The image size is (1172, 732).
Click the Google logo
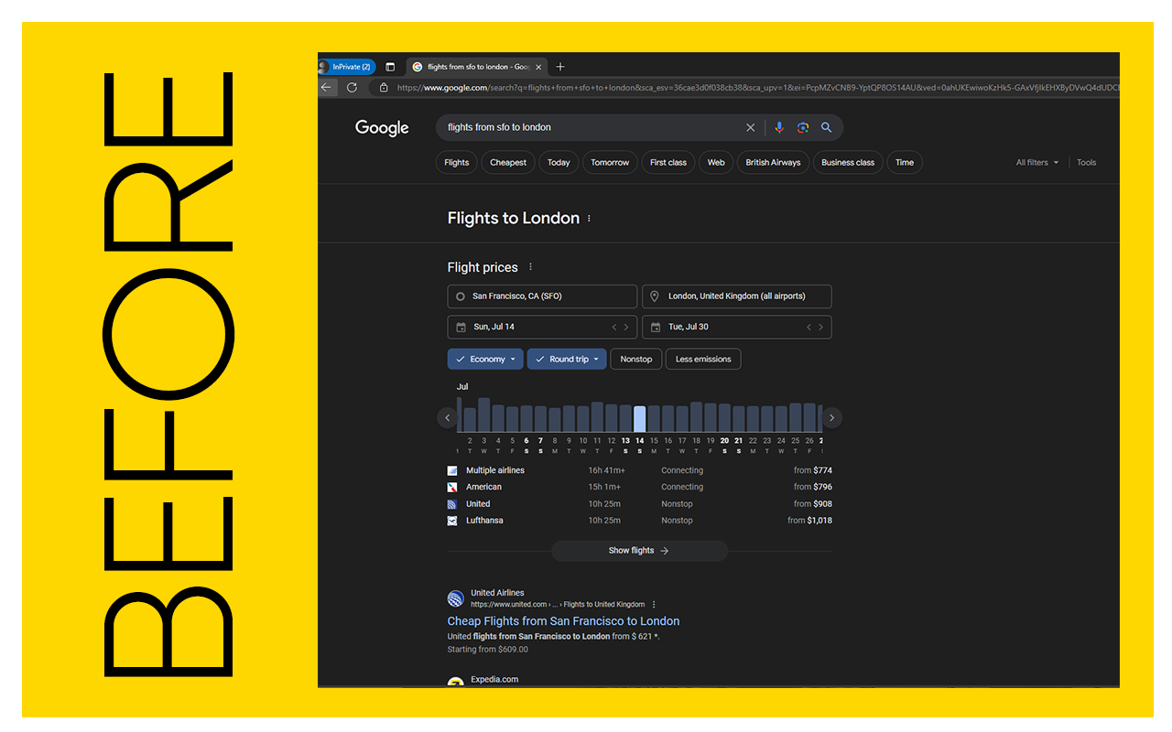pyautogui.click(x=382, y=128)
